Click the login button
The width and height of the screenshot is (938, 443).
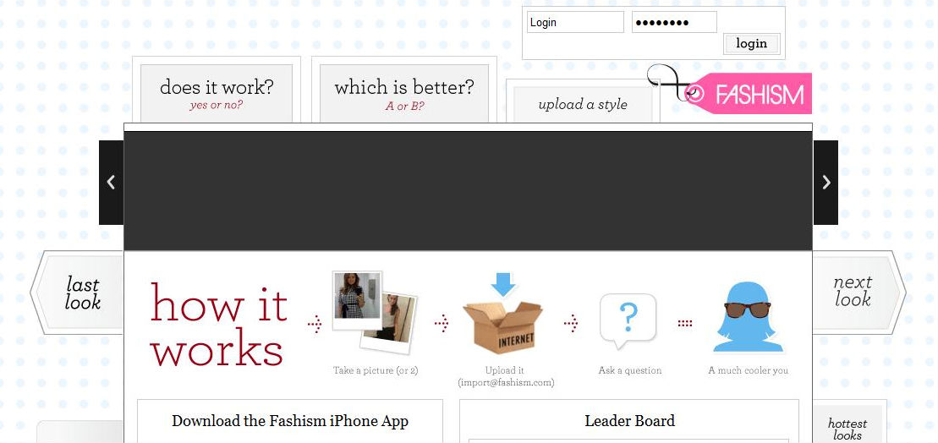[751, 44]
